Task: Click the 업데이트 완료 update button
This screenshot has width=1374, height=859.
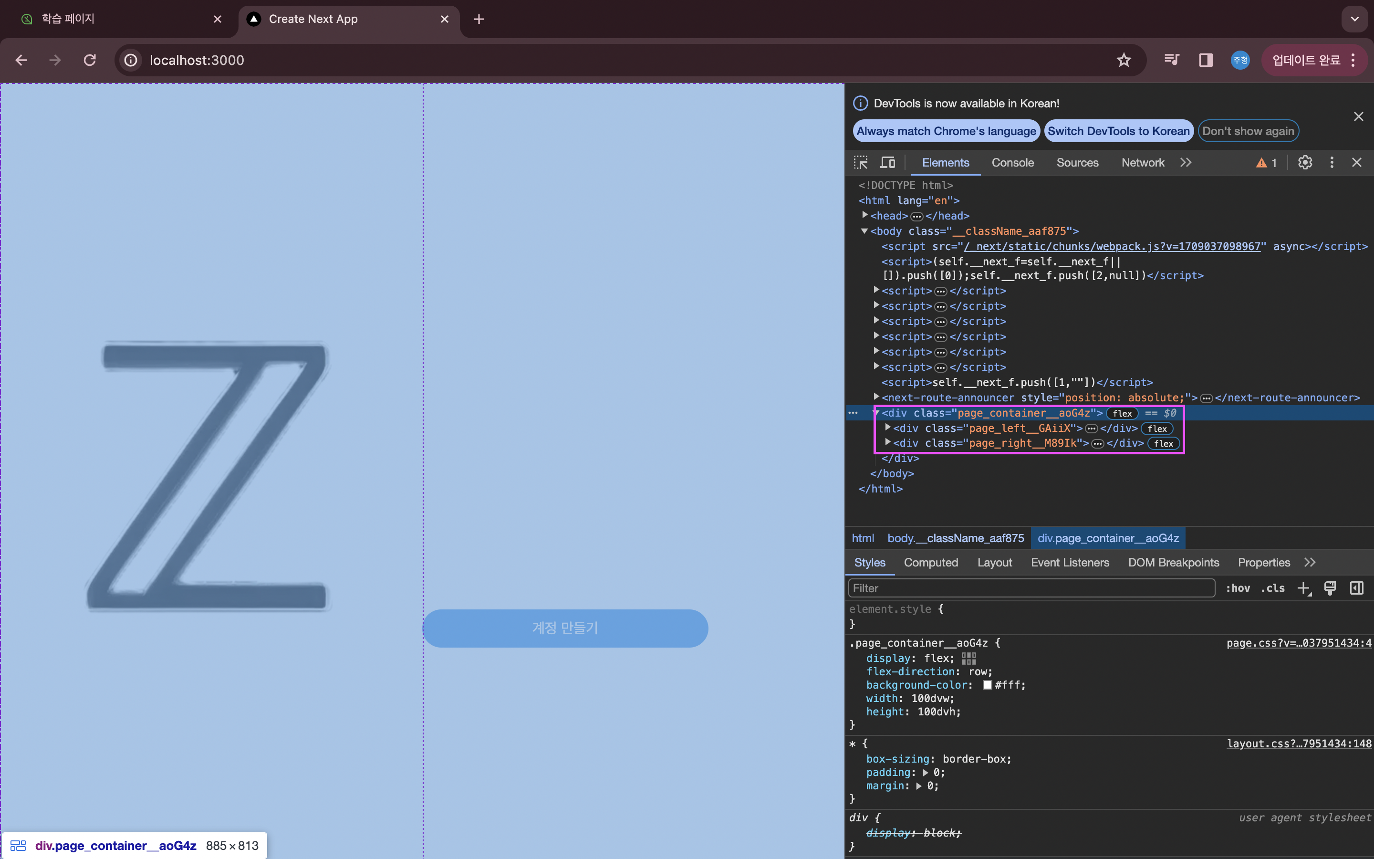Action: [1313, 60]
